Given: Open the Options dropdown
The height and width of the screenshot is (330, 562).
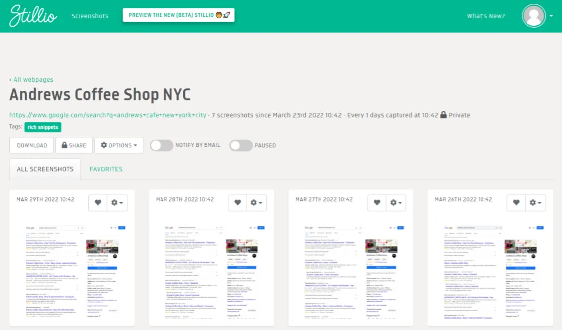Looking at the screenshot, I should coord(119,145).
